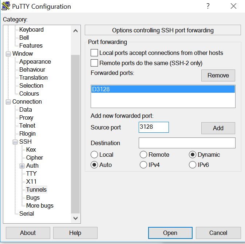Click the category list scroll up arrow
Screen dimensions: 245x244
click(x=75, y=31)
